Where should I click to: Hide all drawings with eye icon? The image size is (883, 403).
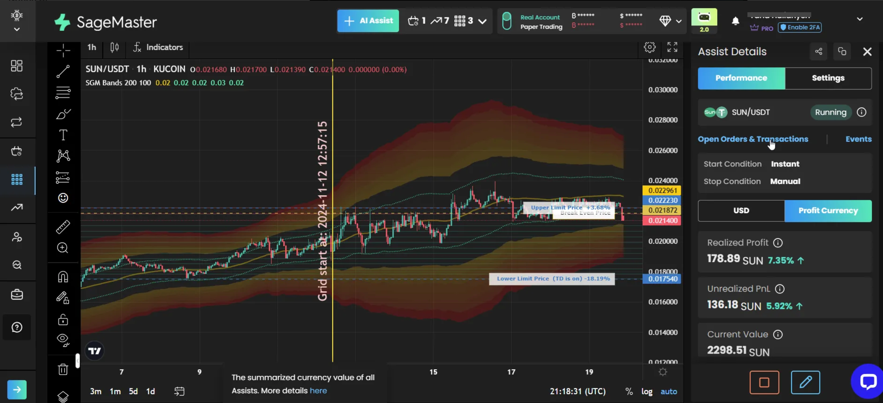63,340
